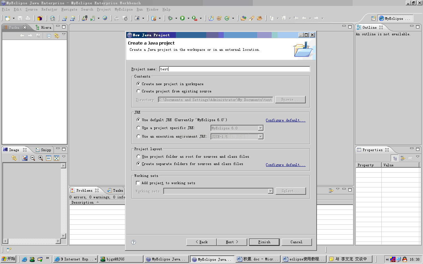Click the Project name input field
This screenshot has width=423, height=264.
tap(235, 69)
